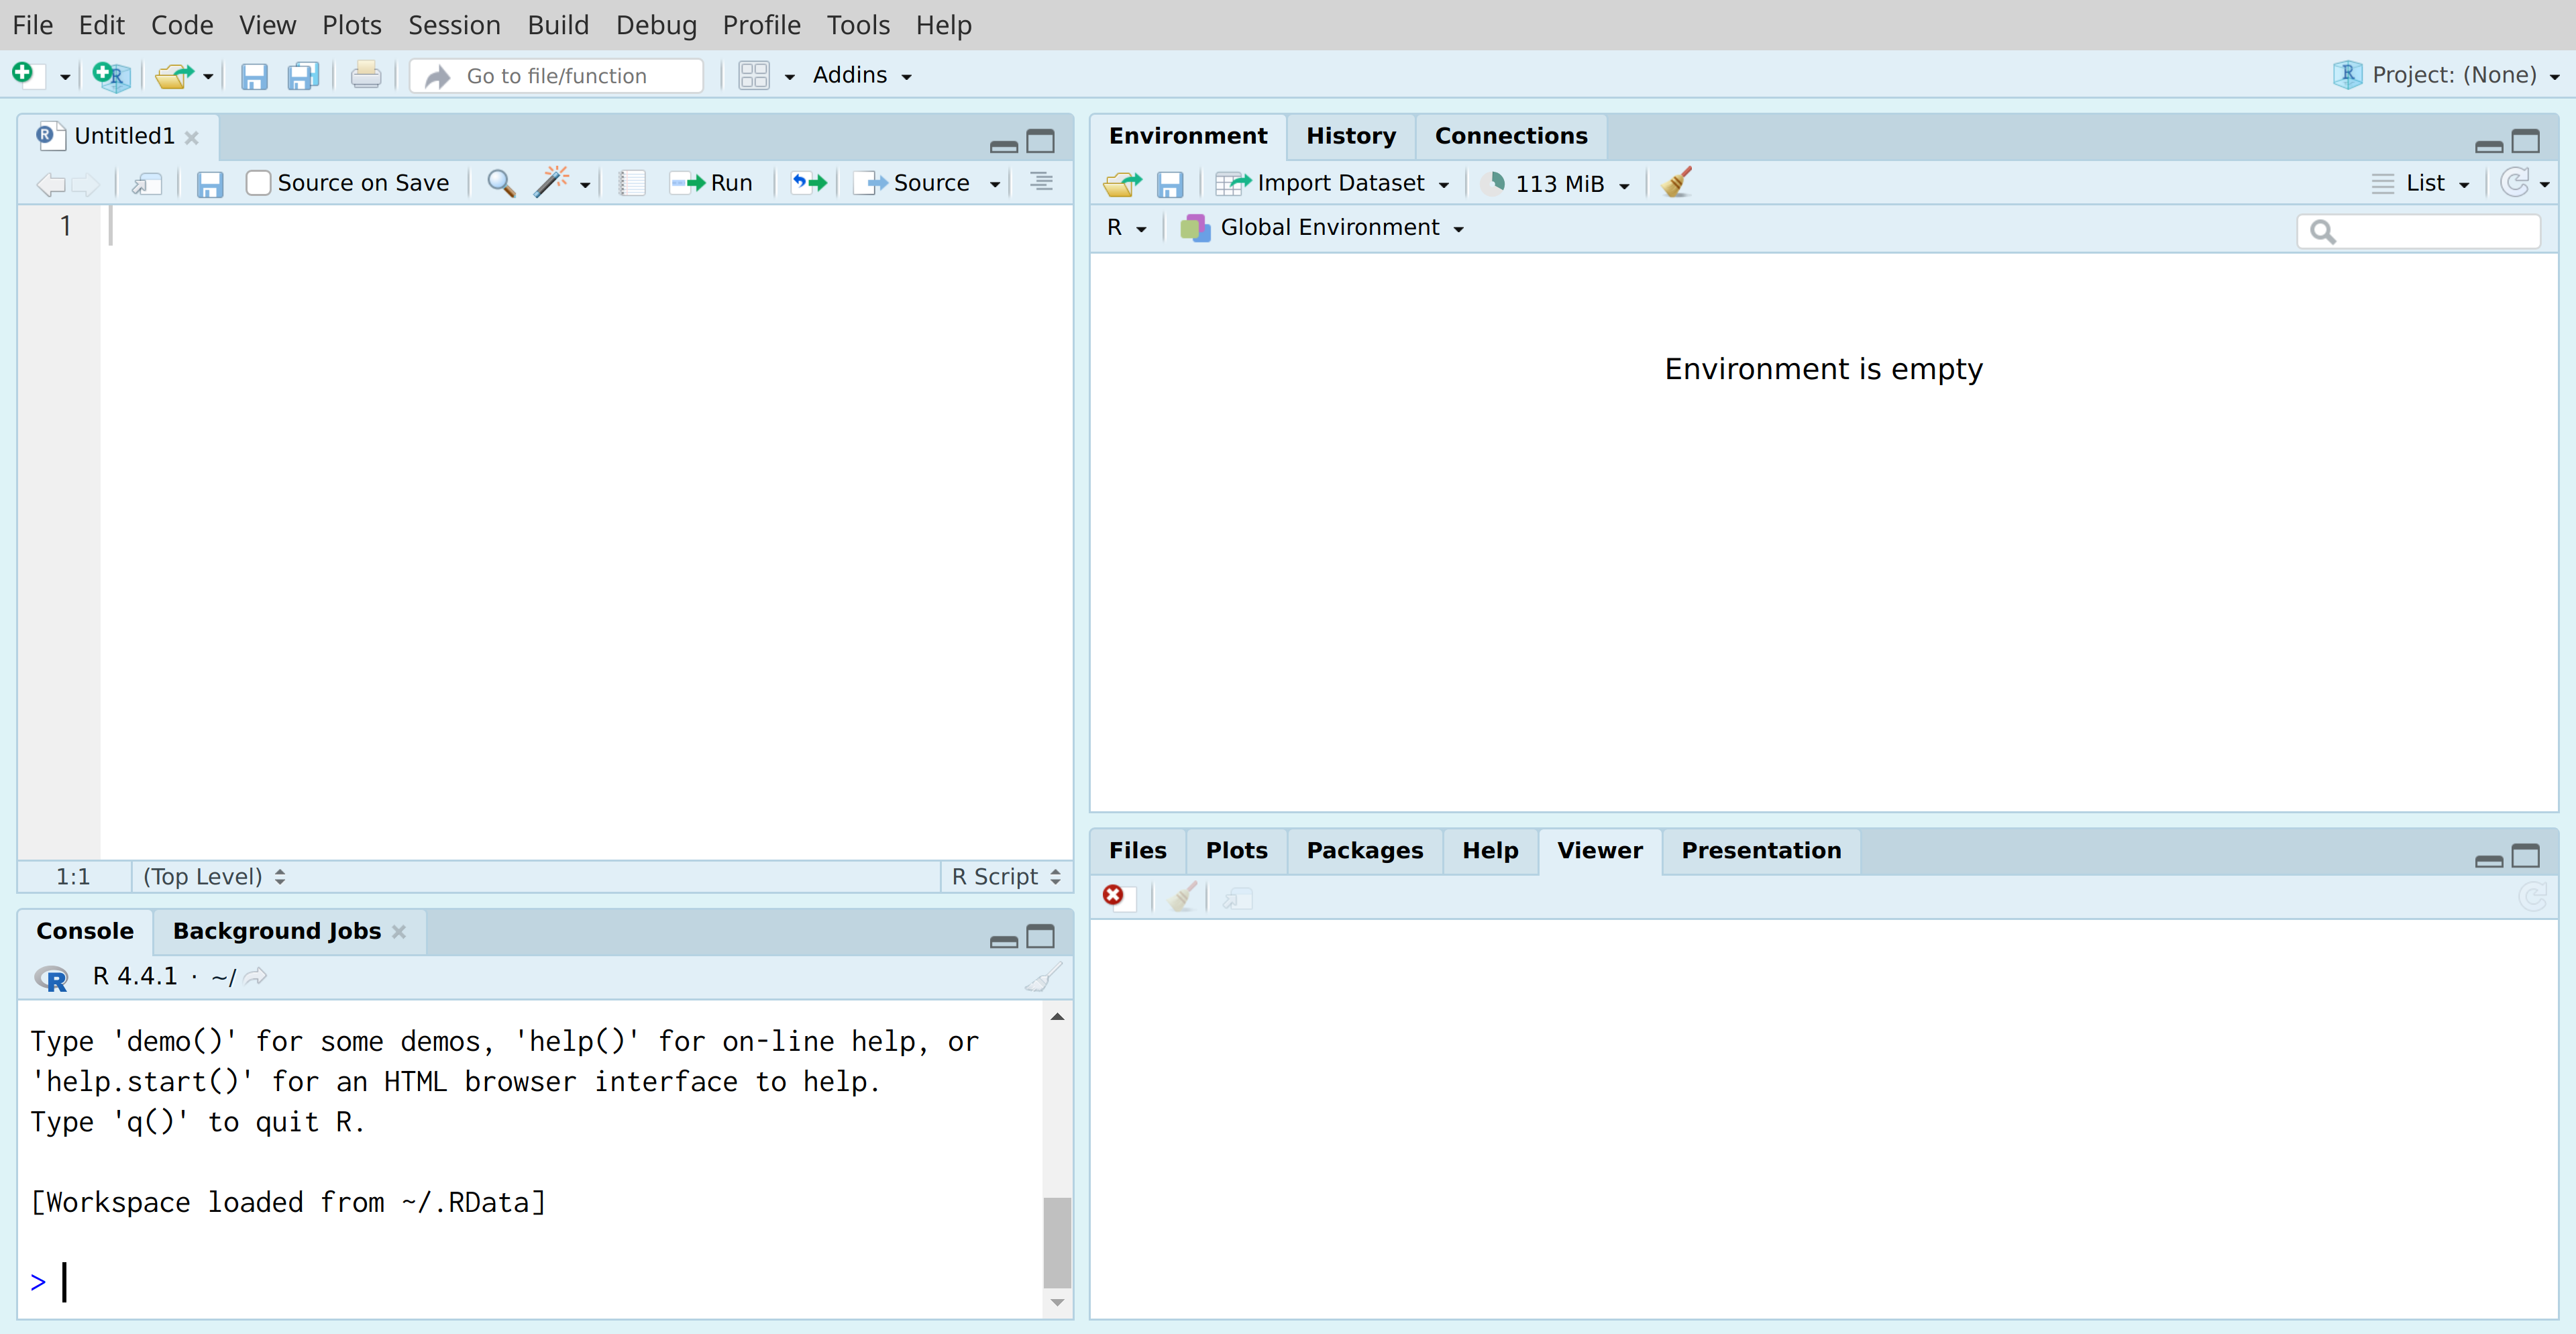Click the Print icon in main toolbar

(x=366, y=75)
